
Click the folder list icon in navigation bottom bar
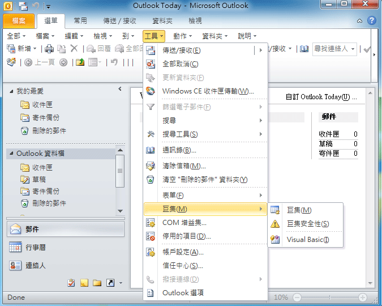97,283
